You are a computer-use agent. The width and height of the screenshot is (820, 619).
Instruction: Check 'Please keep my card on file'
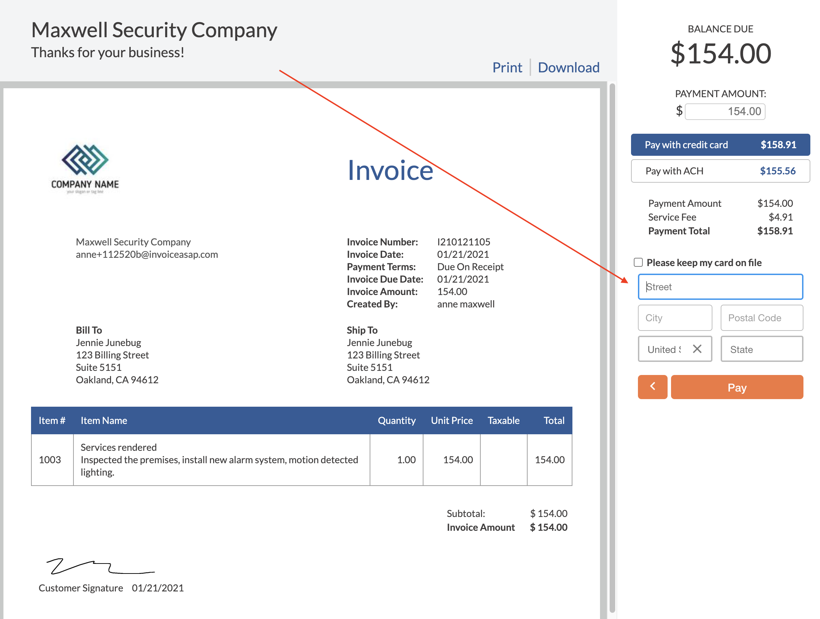pos(638,262)
